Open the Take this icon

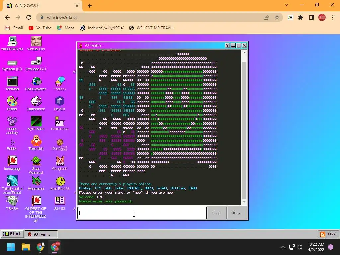coord(36,143)
